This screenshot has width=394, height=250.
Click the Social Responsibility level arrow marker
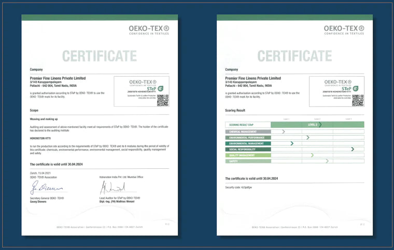[x=353, y=149]
